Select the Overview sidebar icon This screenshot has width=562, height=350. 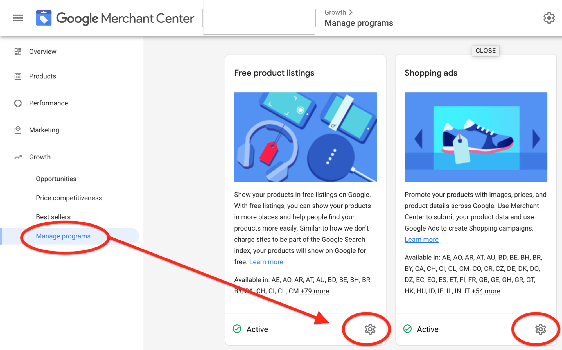(x=18, y=51)
